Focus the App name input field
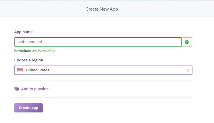The image size is (214, 123). (x=98, y=42)
